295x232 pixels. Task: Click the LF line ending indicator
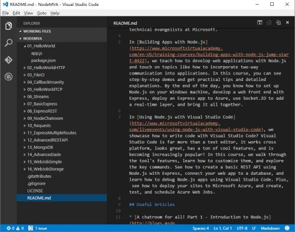(x=254, y=228)
